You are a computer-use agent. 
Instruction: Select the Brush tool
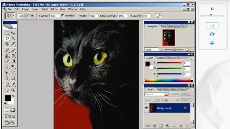(x=13, y=51)
